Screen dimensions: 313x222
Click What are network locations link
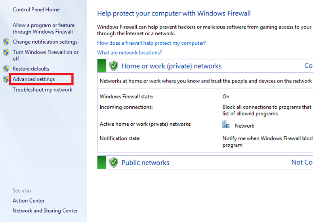[130, 53]
